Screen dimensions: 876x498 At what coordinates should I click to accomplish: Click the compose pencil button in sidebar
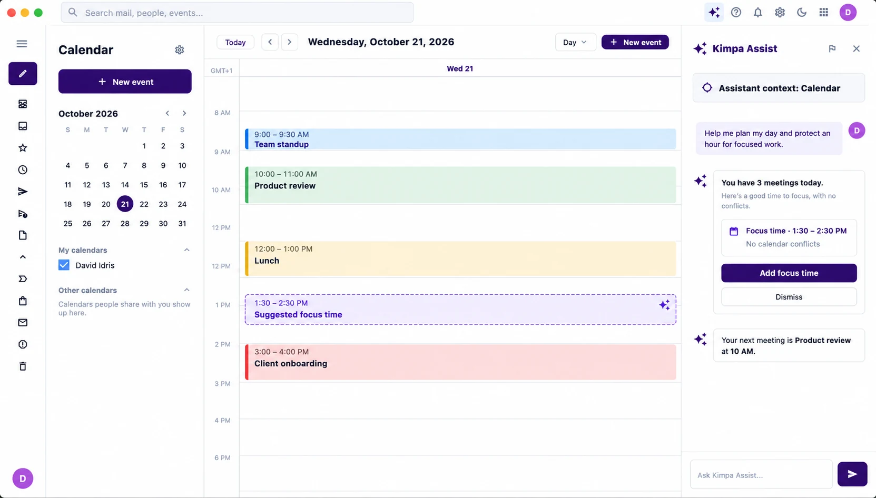click(23, 74)
